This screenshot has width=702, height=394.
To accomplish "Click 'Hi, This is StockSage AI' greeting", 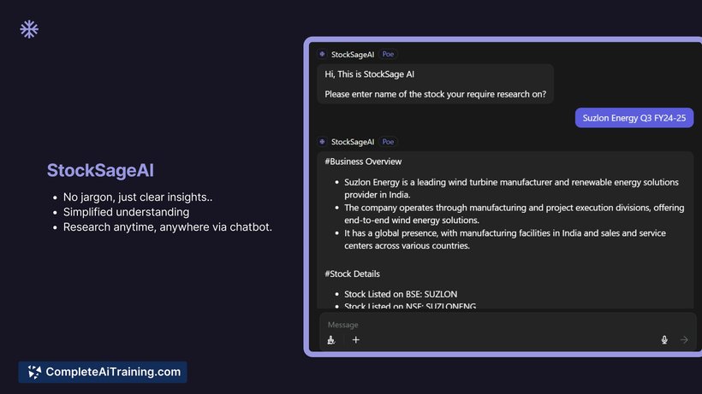I will coord(369,74).
